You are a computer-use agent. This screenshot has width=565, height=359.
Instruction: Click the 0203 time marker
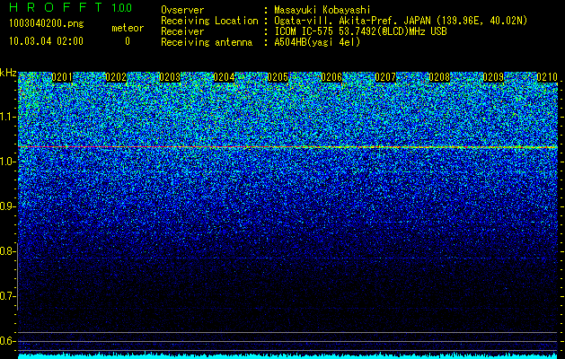click(x=170, y=77)
